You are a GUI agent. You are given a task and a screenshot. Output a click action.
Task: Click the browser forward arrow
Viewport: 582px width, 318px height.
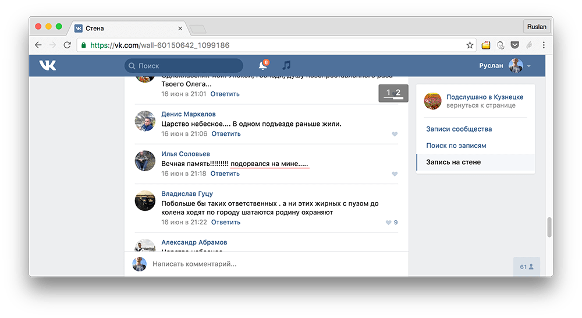(x=53, y=45)
